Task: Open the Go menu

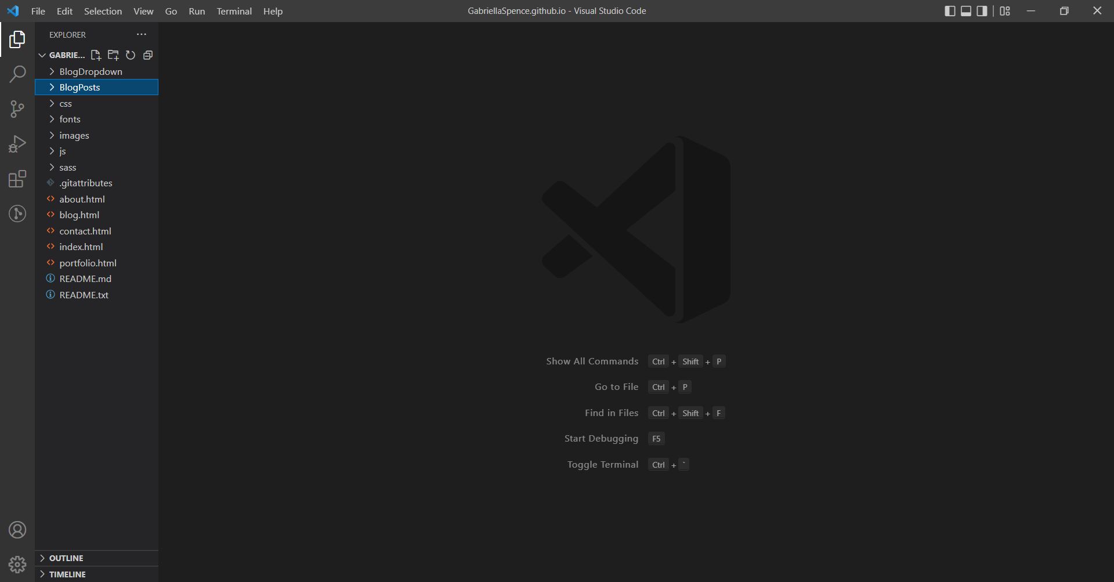Action: (x=171, y=11)
